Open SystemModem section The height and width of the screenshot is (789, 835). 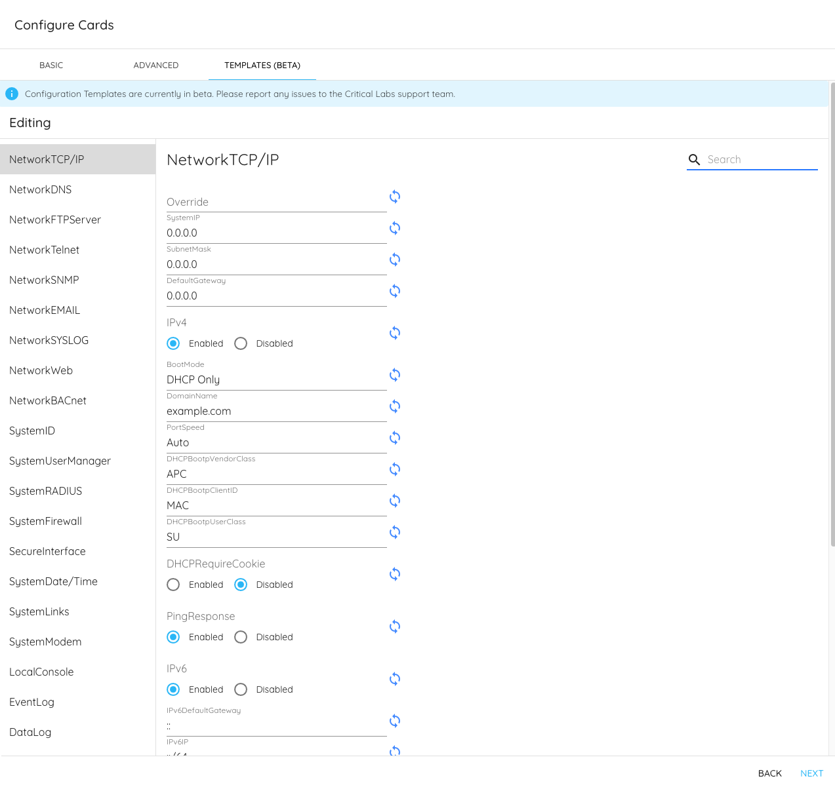tap(77, 642)
